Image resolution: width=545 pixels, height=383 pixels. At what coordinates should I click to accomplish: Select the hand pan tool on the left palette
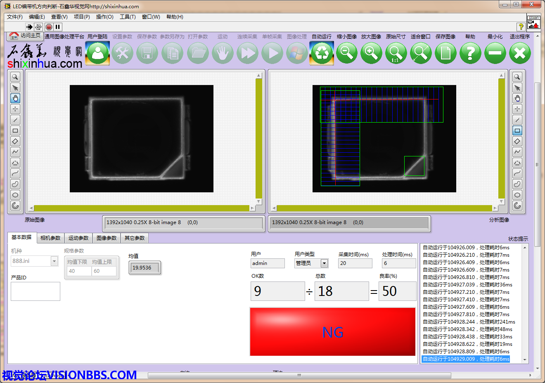(15, 98)
